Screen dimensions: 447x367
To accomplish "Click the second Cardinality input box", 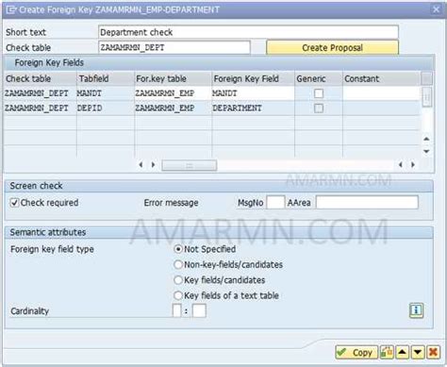I will tap(199, 310).
